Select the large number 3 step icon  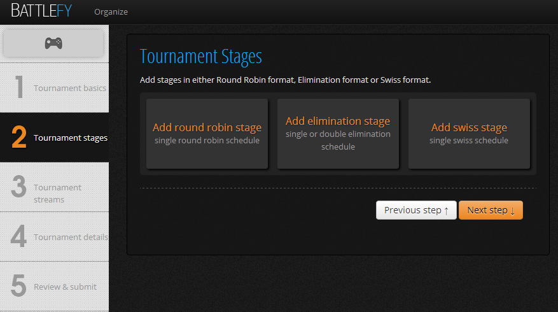click(19, 187)
